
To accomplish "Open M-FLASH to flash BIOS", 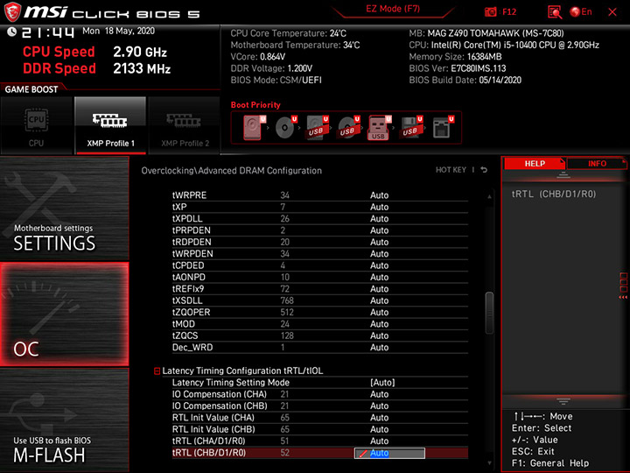I will 65,420.
